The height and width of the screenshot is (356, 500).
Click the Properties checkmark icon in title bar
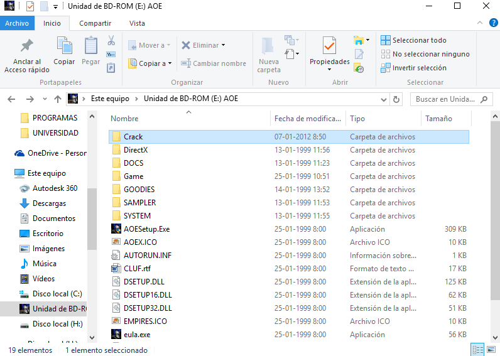pyautogui.click(x=30, y=6)
